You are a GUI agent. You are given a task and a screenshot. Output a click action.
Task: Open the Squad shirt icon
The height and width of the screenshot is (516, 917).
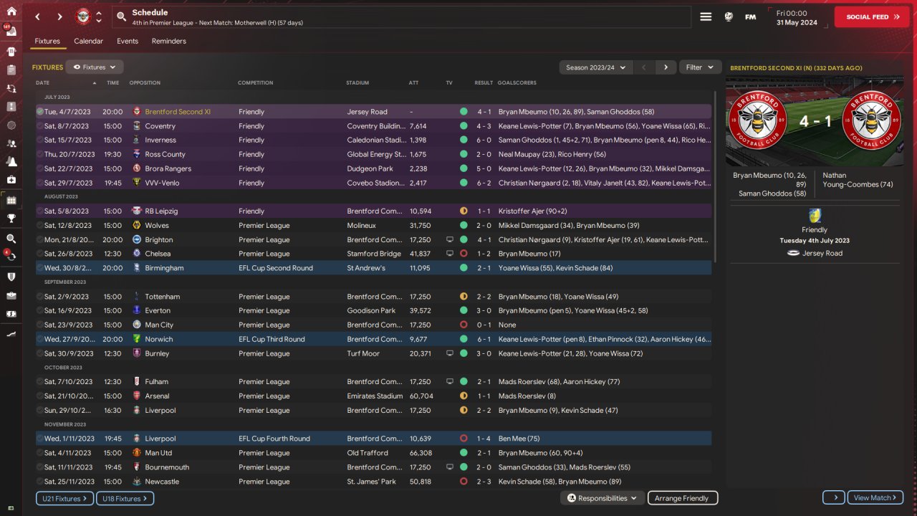tap(11, 52)
